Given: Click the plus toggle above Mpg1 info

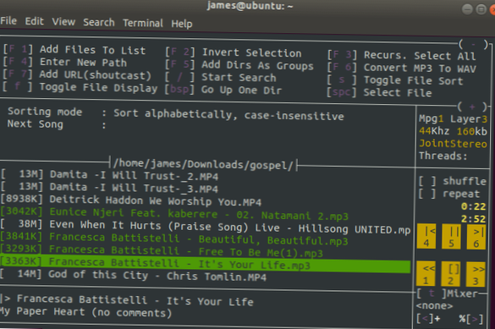Looking at the screenshot, I should [x=472, y=107].
